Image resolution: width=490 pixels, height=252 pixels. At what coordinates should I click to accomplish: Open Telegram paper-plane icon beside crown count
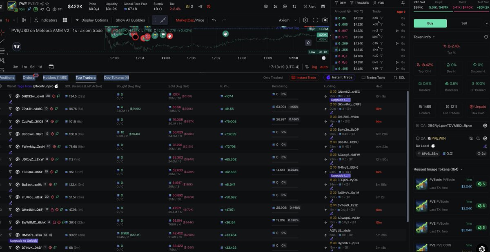(200, 7)
